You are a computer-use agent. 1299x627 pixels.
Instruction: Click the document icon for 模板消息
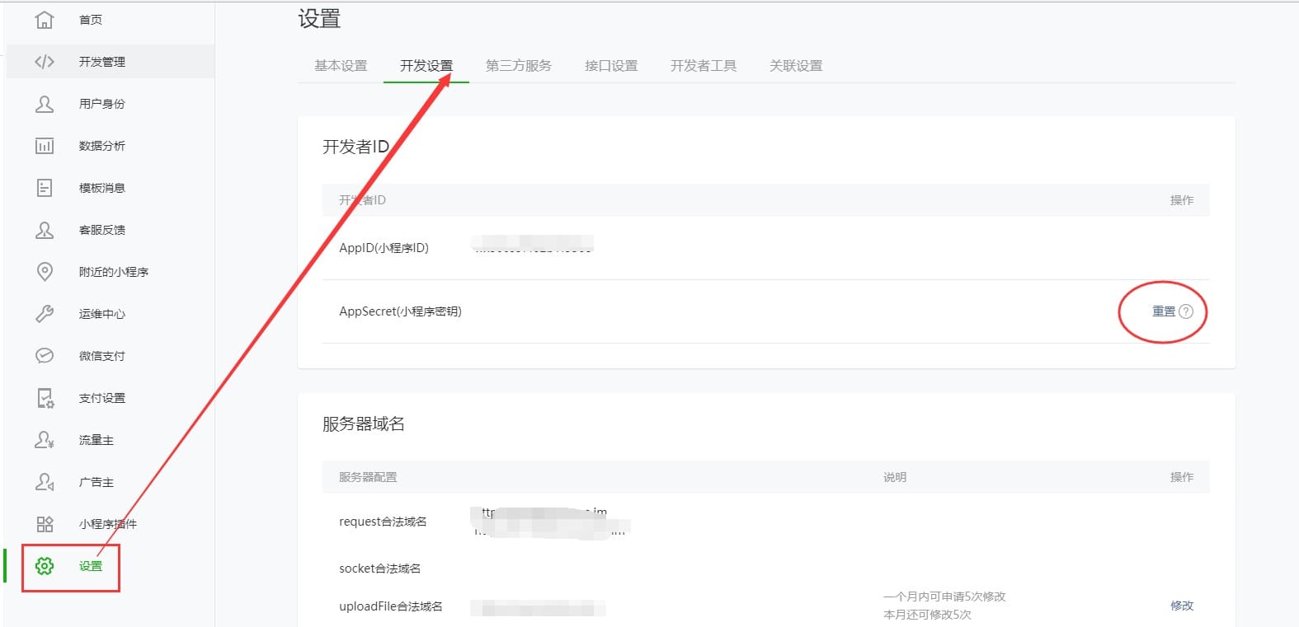click(x=45, y=188)
